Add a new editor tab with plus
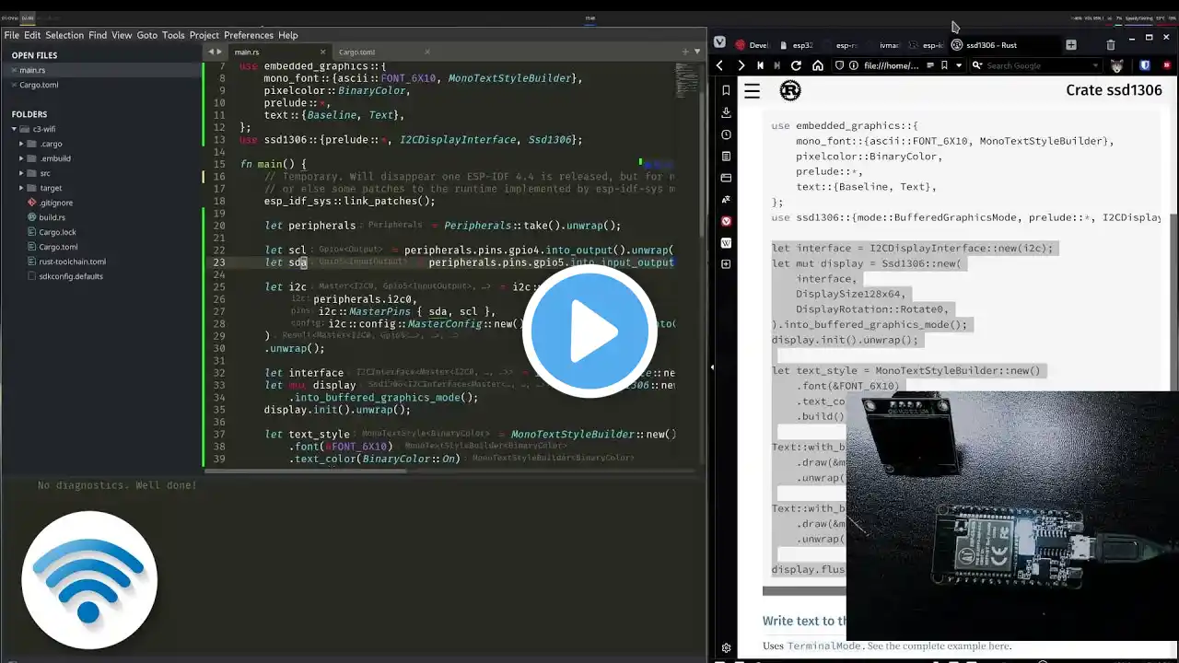Screen dimensions: 1179x663 (686, 52)
